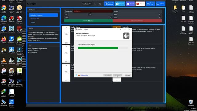Viewport: 197px width, 111px height.
Task: Open the Daily Mobile Solution desktop icon
Action: pyautogui.click(x=4, y=20)
